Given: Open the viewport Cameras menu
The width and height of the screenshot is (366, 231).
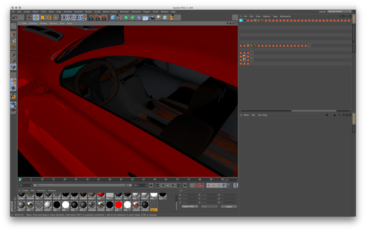Looking at the screenshot, I should coord(33,23).
